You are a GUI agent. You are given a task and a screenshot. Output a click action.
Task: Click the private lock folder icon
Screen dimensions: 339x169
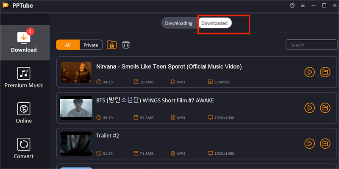112,45
